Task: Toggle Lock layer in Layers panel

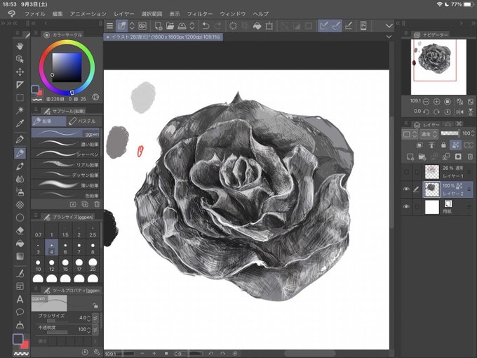Action: point(443,145)
